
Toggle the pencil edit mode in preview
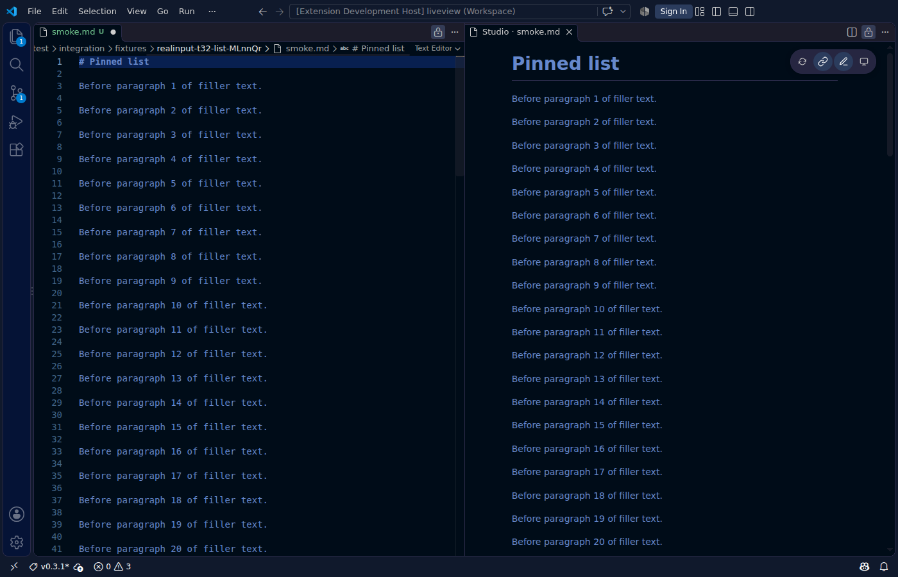click(x=843, y=62)
